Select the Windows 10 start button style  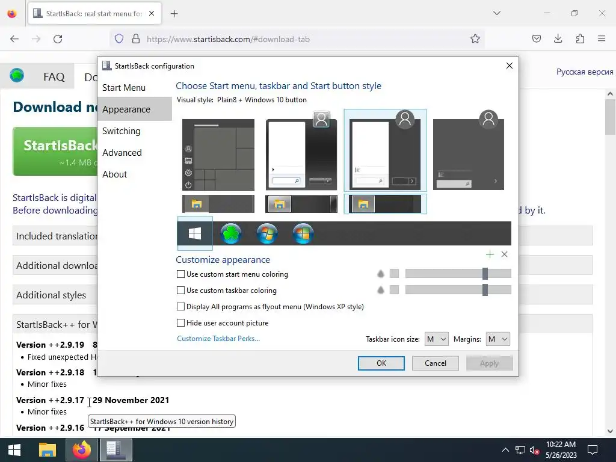click(195, 233)
